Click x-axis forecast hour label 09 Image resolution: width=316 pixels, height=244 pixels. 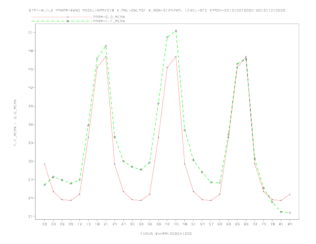71,224
